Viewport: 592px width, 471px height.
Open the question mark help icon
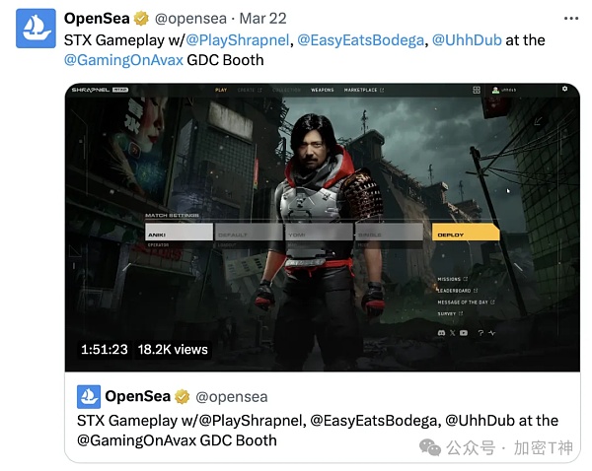(x=481, y=333)
